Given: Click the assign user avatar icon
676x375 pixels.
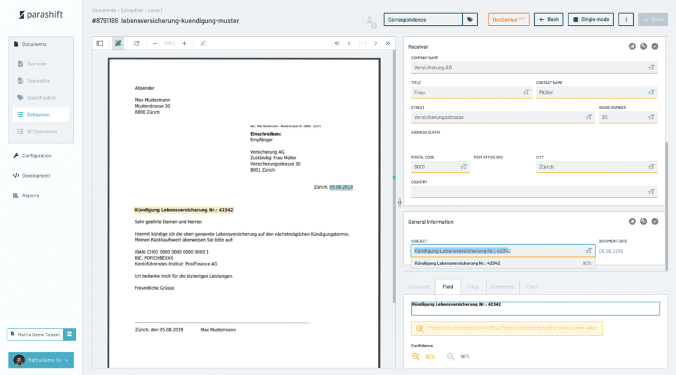Looking at the screenshot, I should tap(372, 21).
